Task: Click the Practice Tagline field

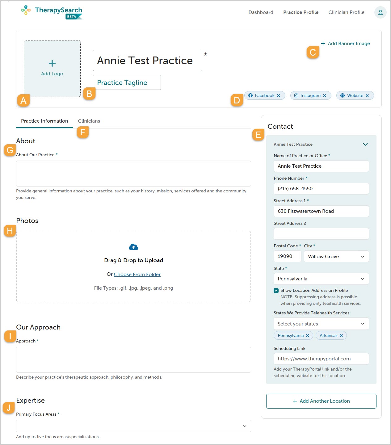Action: click(x=127, y=82)
